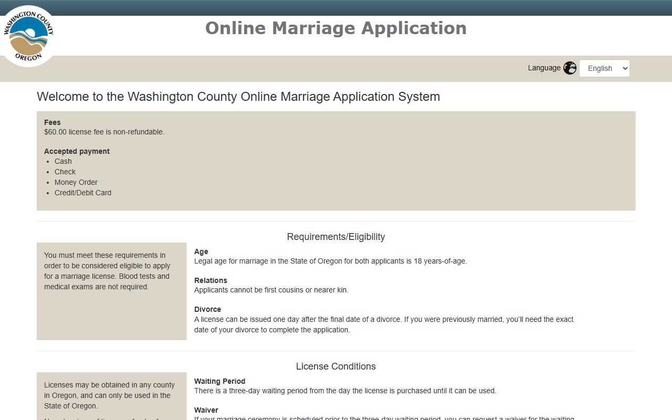
Task: Click the legal age 18 years sentence
Action: [x=330, y=261]
